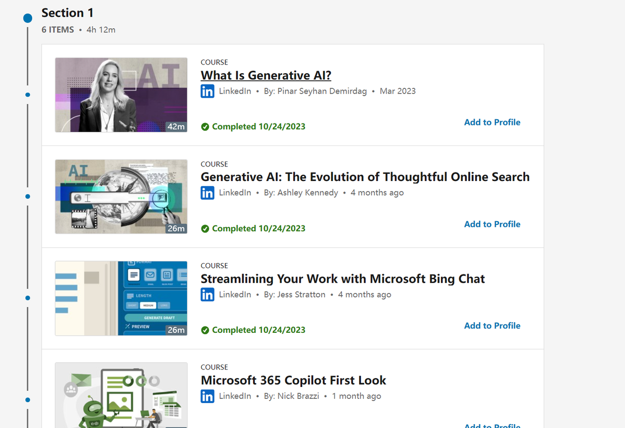This screenshot has height=428, width=625.
Task: Click LinkedIn logo beside Jess Stratton
Action: pyautogui.click(x=208, y=295)
